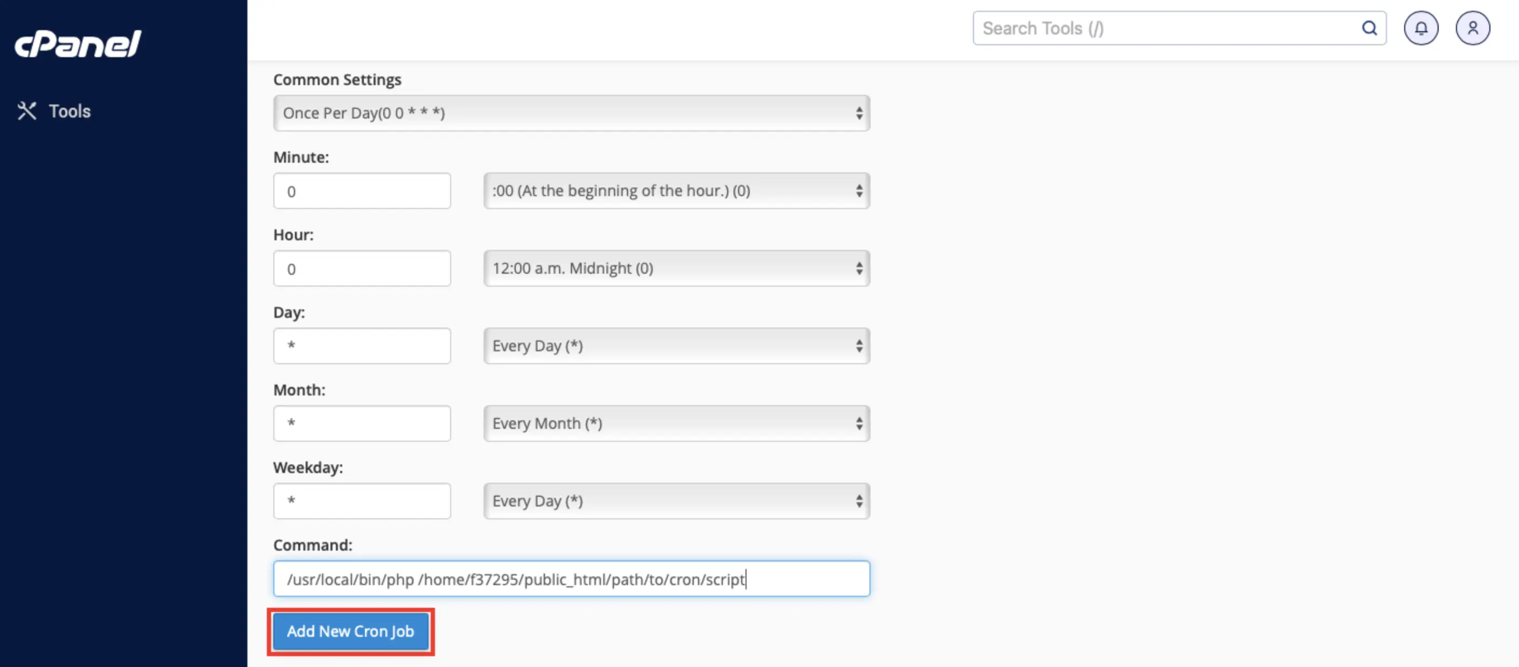Click the magnifier search icon
The image size is (1519, 667).
point(1369,28)
